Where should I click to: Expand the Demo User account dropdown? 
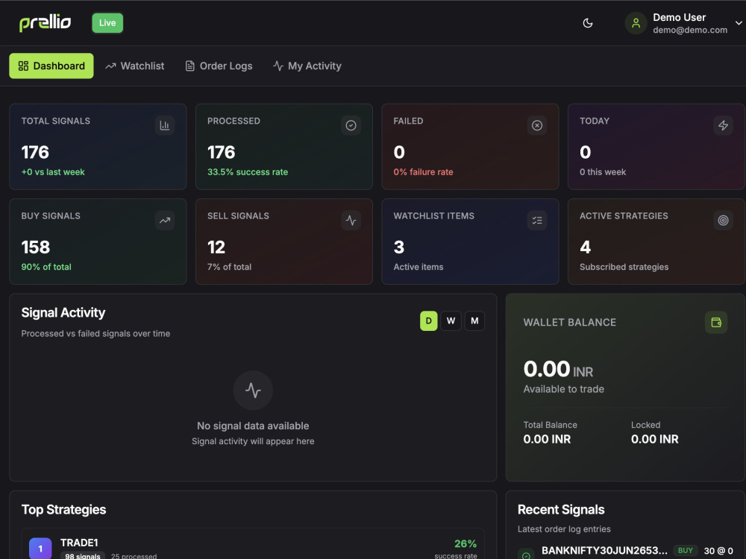click(x=739, y=23)
